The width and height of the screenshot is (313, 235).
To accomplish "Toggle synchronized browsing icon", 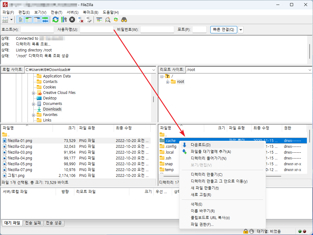I will 116,20.
